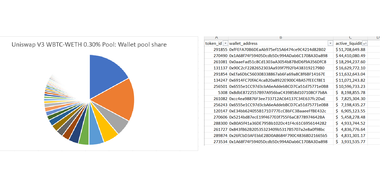385x192 pixels.
Task: Select the chart title text
Action: (89, 44)
